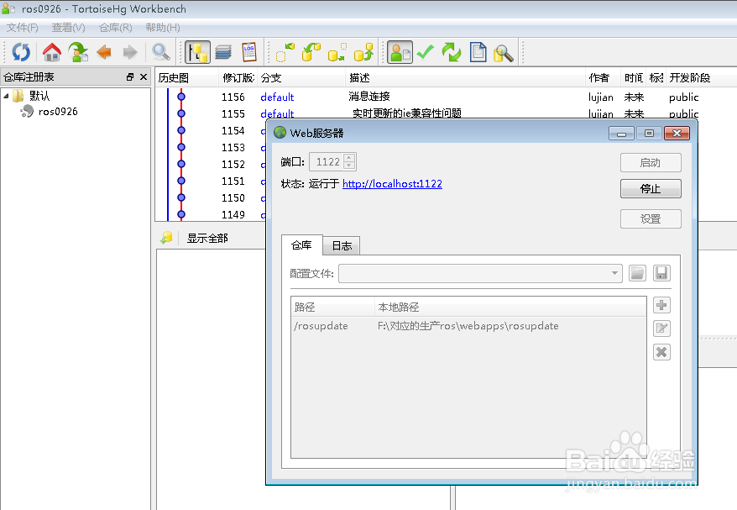
Task: Pull incoming changes with the pull icon
Action: coord(311,52)
